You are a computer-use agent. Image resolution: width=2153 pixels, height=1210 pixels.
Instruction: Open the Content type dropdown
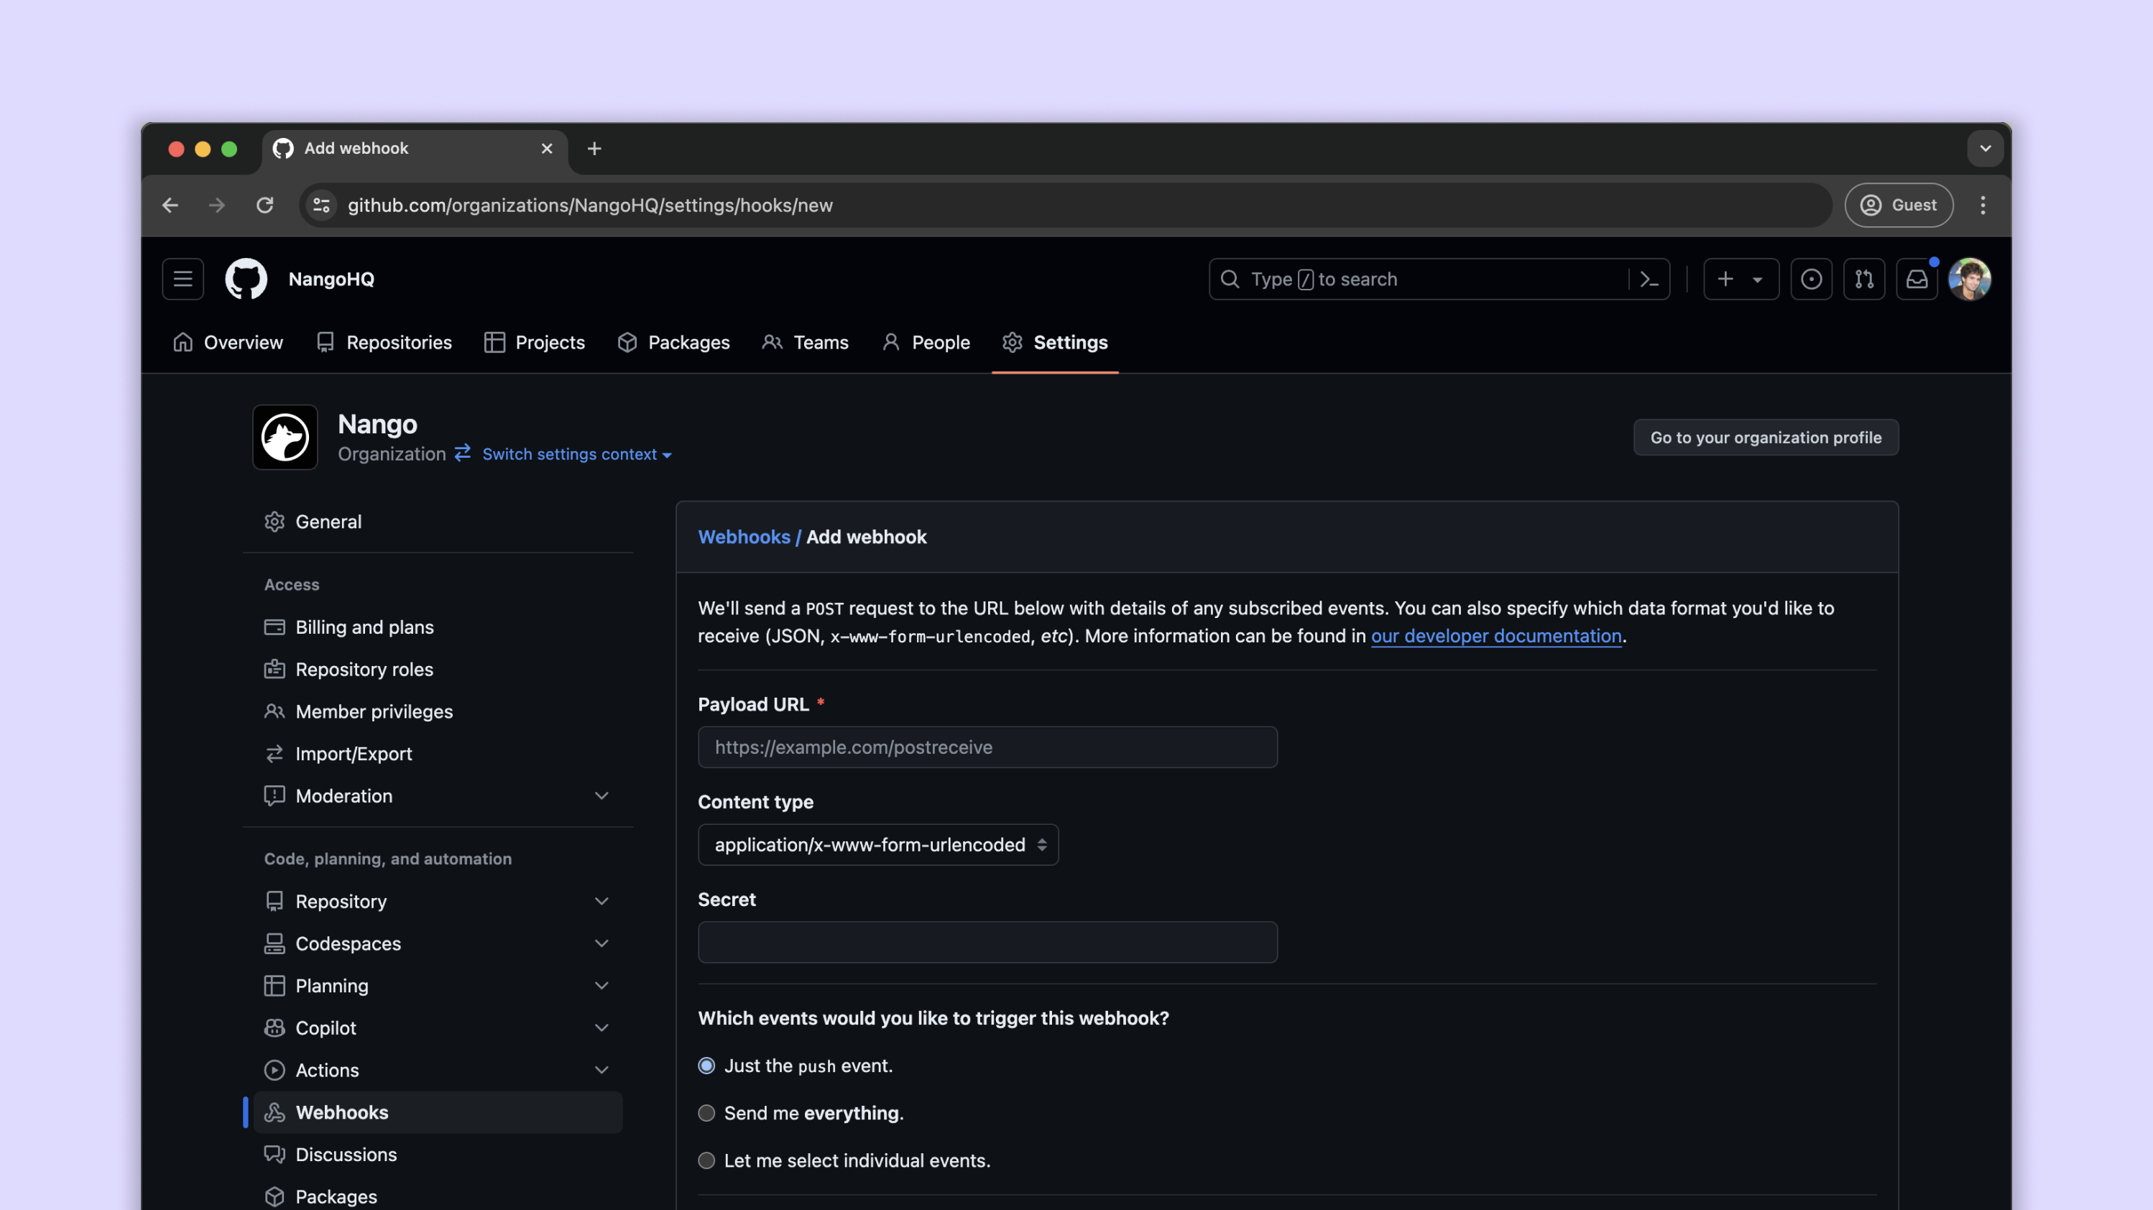click(x=878, y=845)
